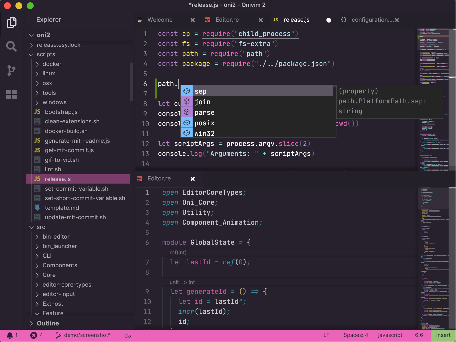This screenshot has width=456, height=342.
Task: Click the JS icon on release.js tab
Action: pyautogui.click(x=276, y=20)
